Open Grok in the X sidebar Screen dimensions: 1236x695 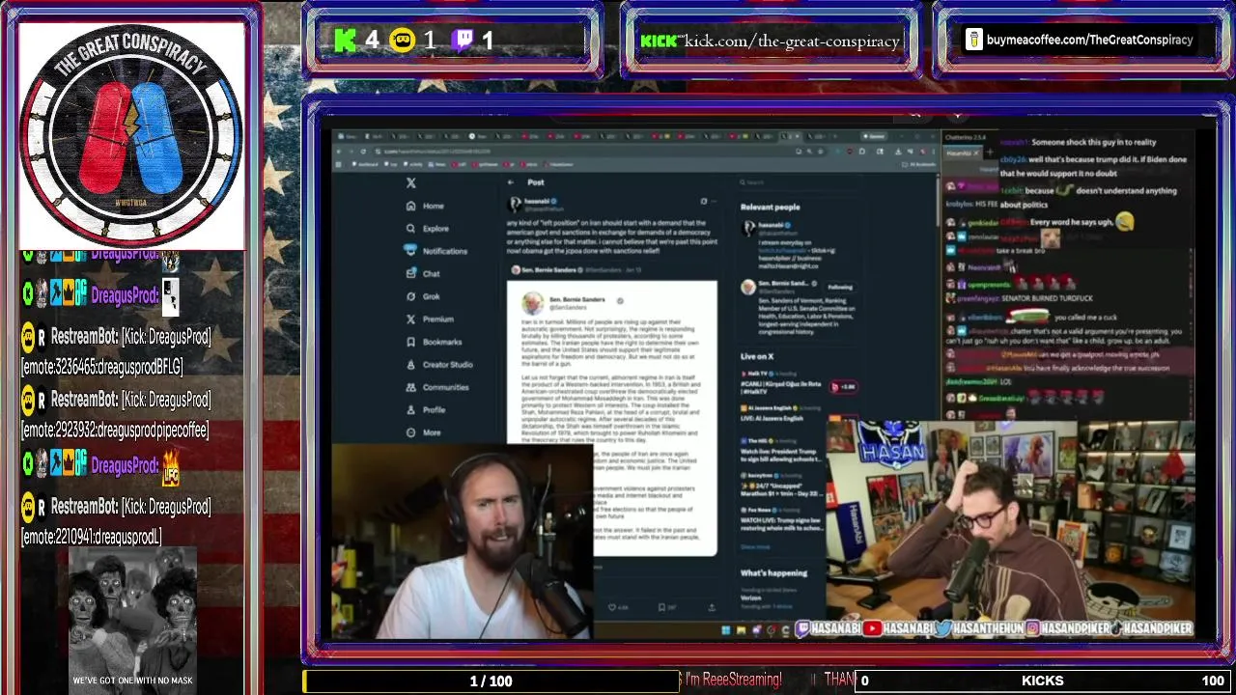tap(423, 296)
